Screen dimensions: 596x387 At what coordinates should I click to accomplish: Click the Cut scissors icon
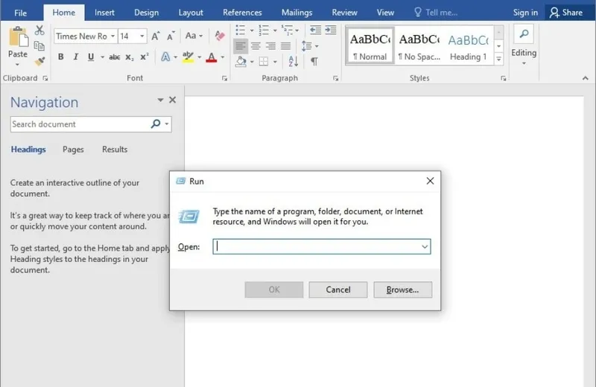tap(39, 30)
